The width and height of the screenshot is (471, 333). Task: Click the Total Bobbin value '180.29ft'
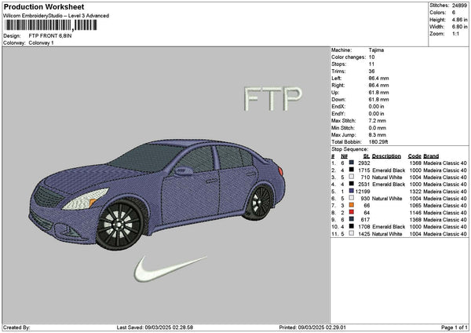pos(378,142)
